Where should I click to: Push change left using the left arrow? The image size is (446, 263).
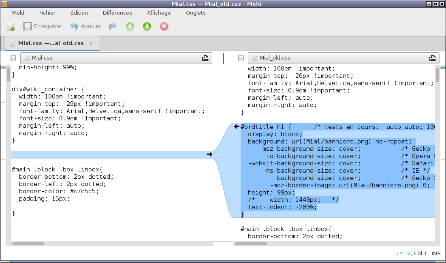click(237, 127)
